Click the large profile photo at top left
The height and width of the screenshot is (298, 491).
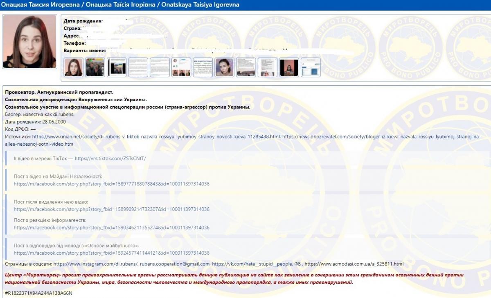point(30,42)
